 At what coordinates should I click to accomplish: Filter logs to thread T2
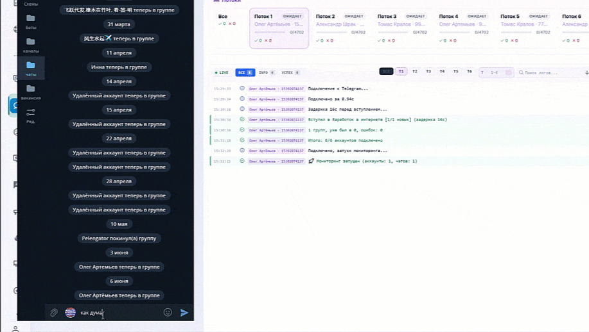(x=415, y=71)
